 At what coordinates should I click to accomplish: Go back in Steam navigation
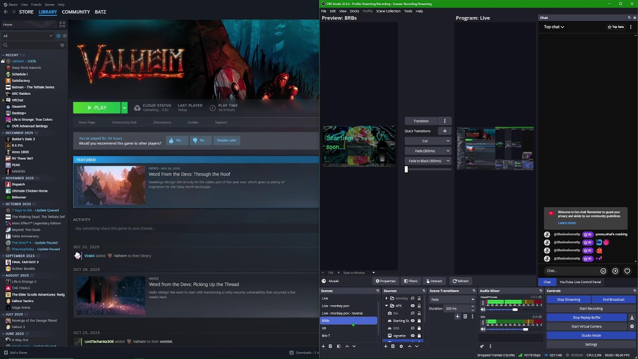point(4,12)
